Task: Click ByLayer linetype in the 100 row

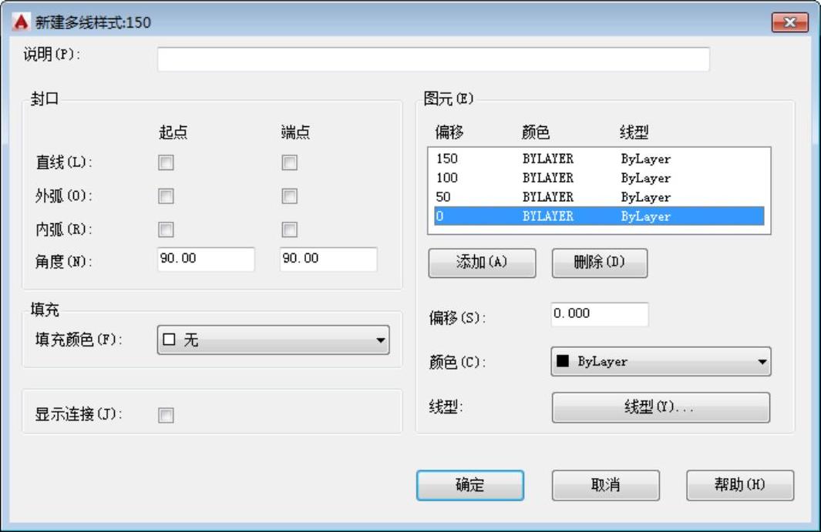Action: [645, 178]
